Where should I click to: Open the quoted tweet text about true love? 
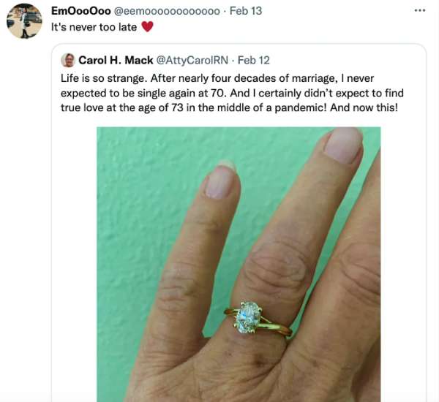pyautogui.click(x=232, y=93)
